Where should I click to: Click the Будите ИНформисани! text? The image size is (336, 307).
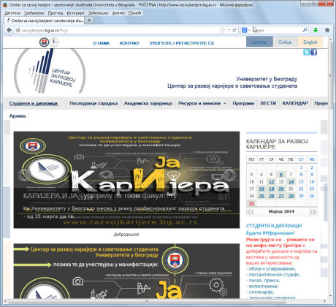270,233
